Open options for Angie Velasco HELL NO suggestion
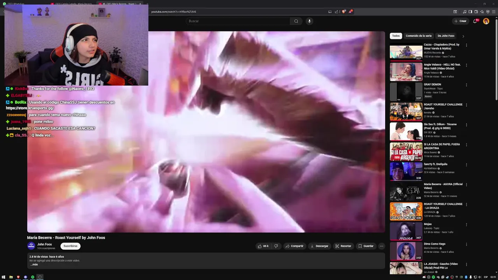This screenshot has height=280, width=498. 466,65
